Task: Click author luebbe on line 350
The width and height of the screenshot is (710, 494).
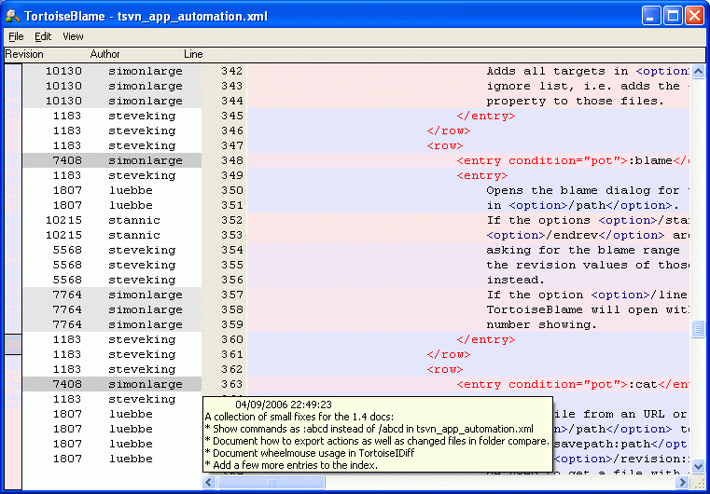Action: [x=131, y=190]
